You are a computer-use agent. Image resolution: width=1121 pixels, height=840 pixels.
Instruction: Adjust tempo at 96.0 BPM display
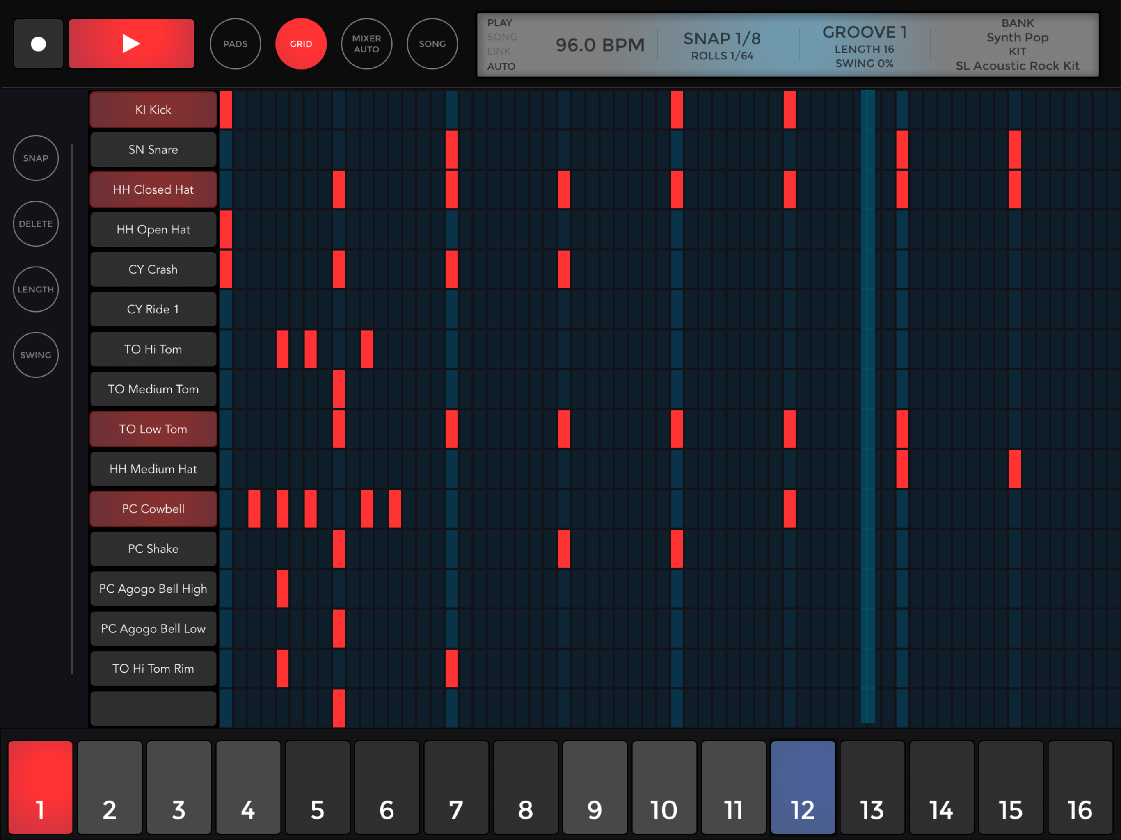pos(599,45)
